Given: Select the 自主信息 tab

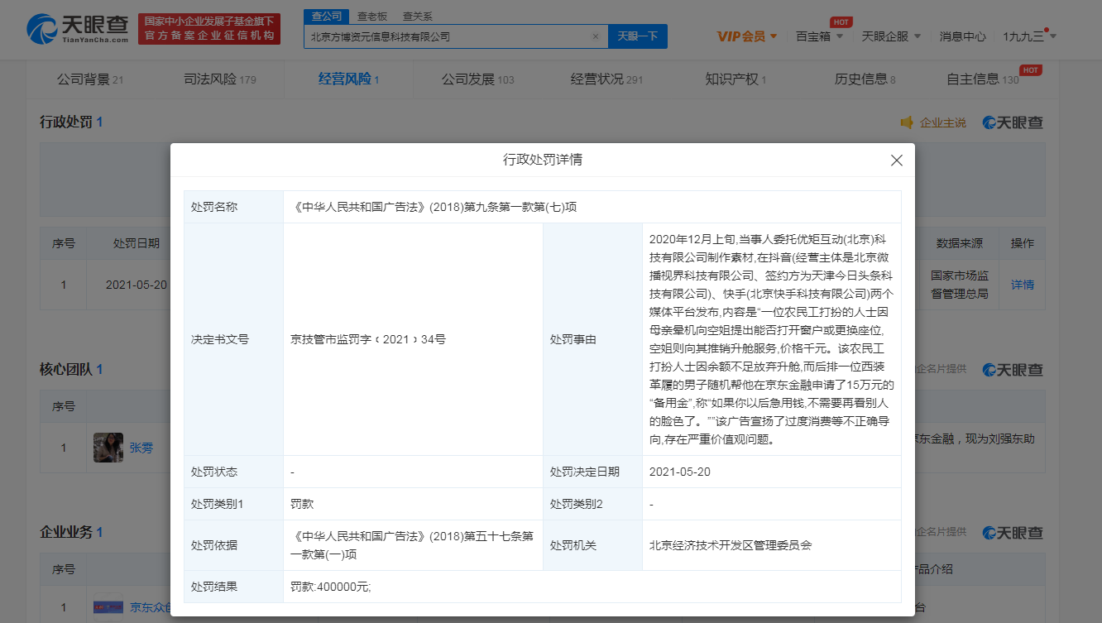Looking at the screenshot, I should coord(983,79).
